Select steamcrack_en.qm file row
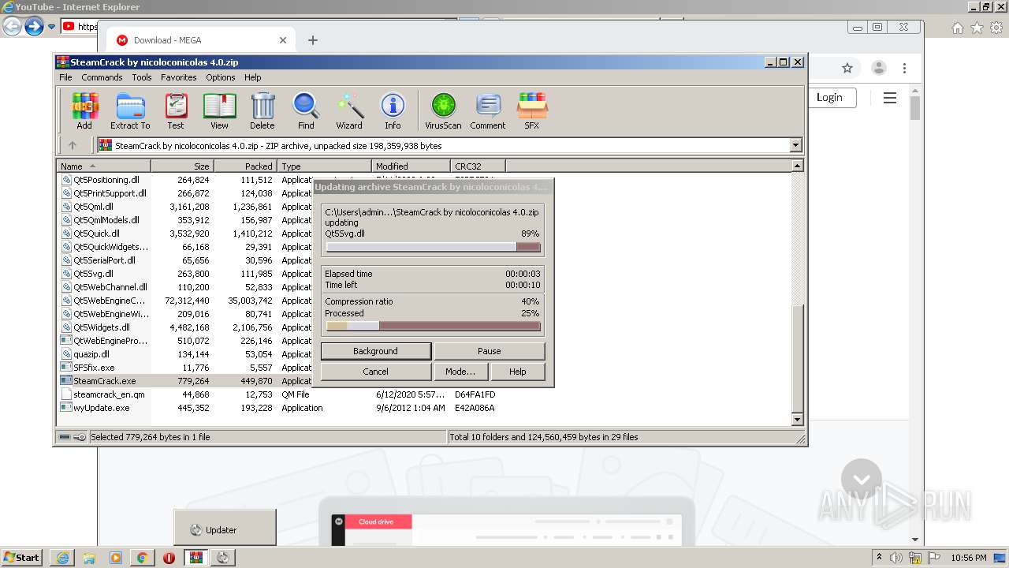Viewport: 1009px width, 568px height. tap(109, 394)
